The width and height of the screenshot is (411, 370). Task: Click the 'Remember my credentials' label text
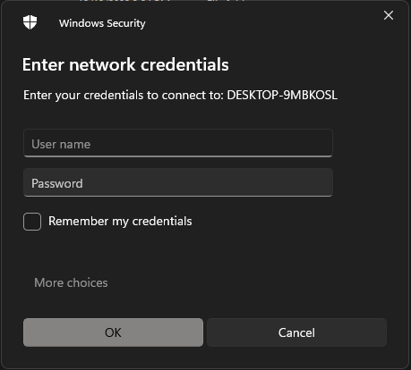tap(120, 222)
